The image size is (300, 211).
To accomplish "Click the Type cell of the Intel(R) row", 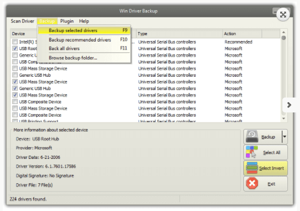I will (x=167, y=42).
